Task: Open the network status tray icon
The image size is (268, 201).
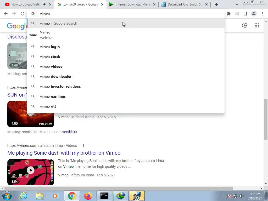Action: (235, 196)
